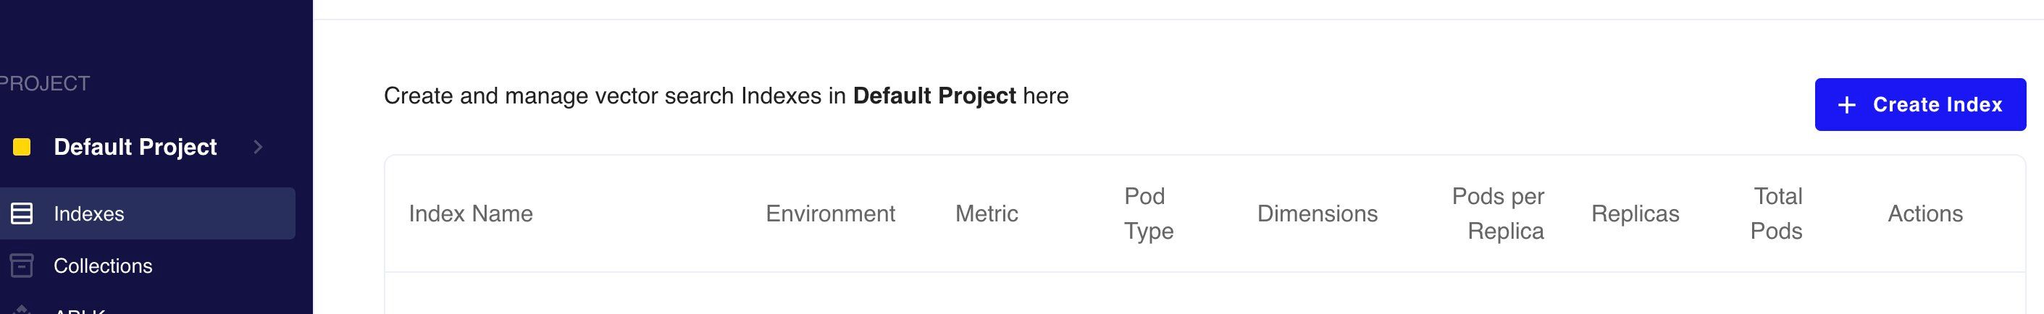
Task: Click the Collections archive box icon
Action: click(22, 266)
